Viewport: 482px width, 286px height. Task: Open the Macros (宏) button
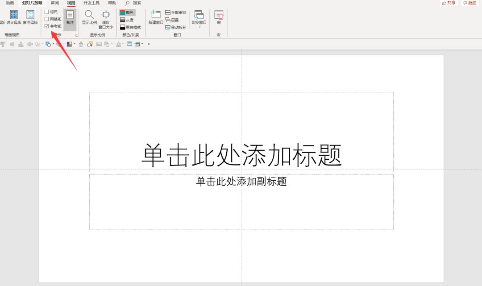(x=219, y=17)
